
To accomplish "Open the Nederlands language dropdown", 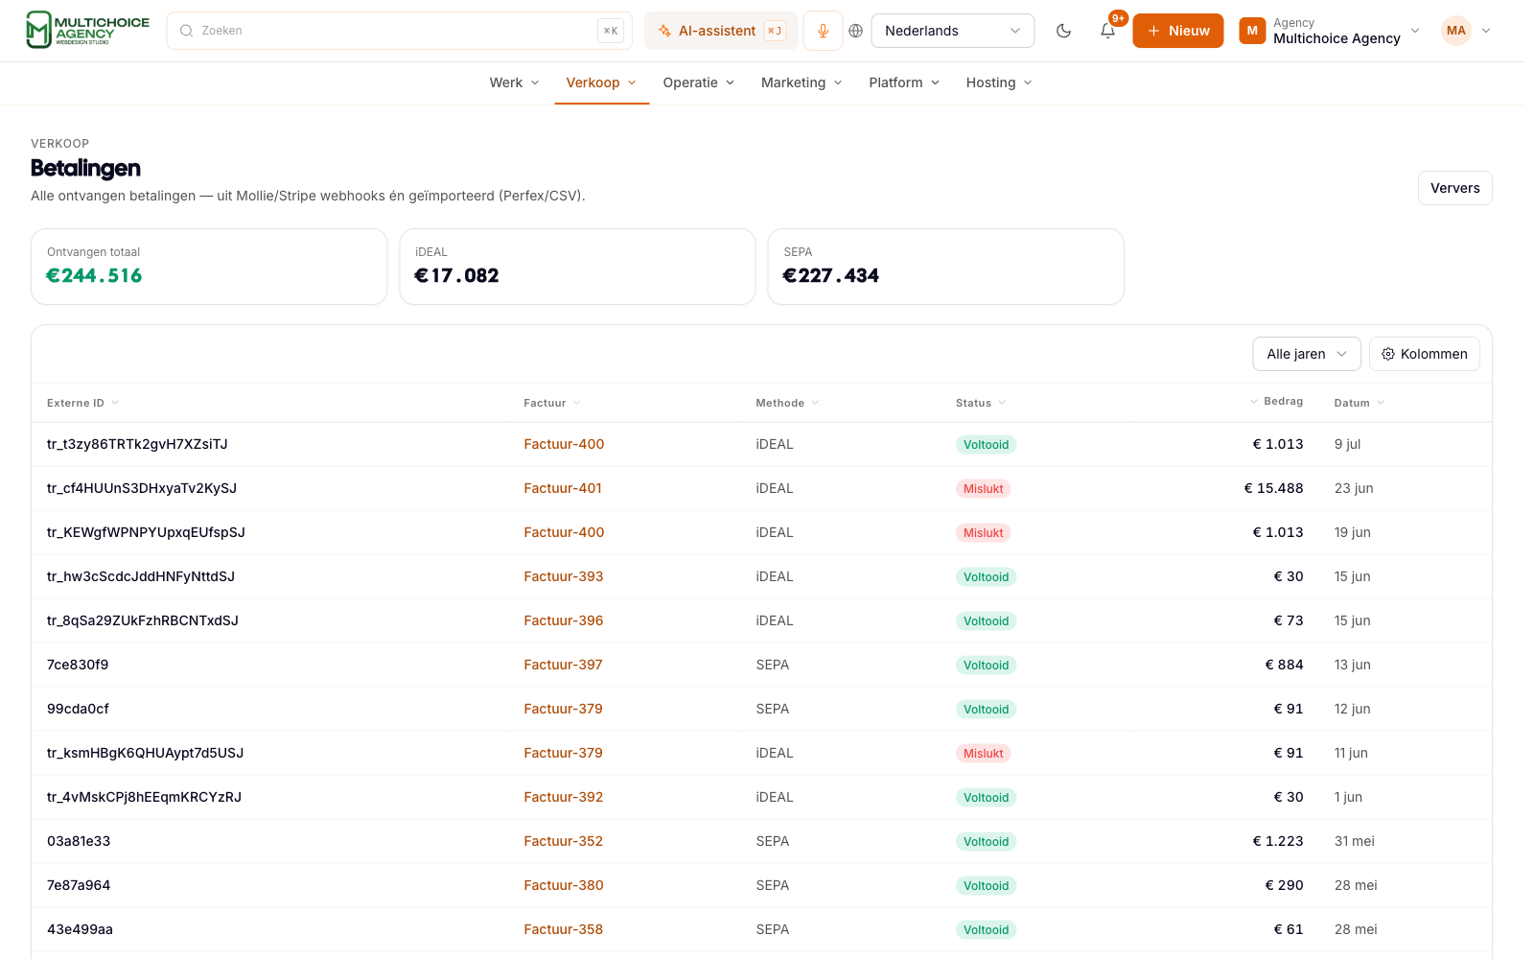I will coord(952,31).
